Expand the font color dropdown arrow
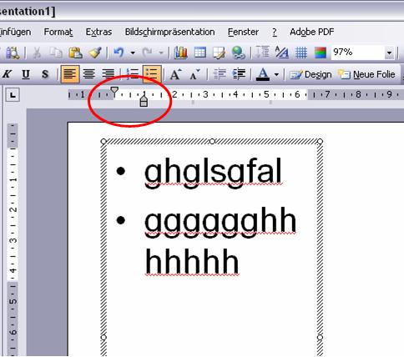Image resolution: width=404 pixels, height=357 pixels. [276, 74]
